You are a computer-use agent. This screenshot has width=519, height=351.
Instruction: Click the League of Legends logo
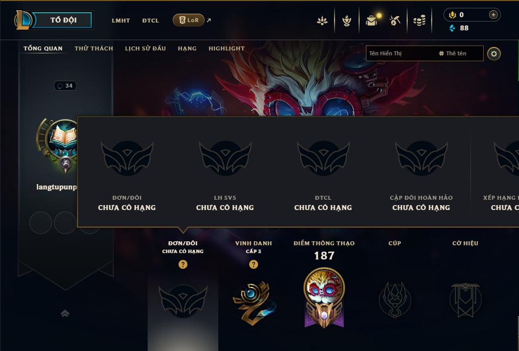23,20
